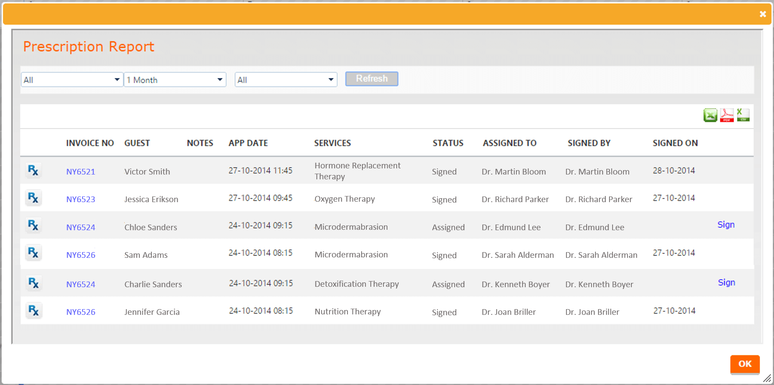Click the SIGNED ON column header

[x=675, y=143]
